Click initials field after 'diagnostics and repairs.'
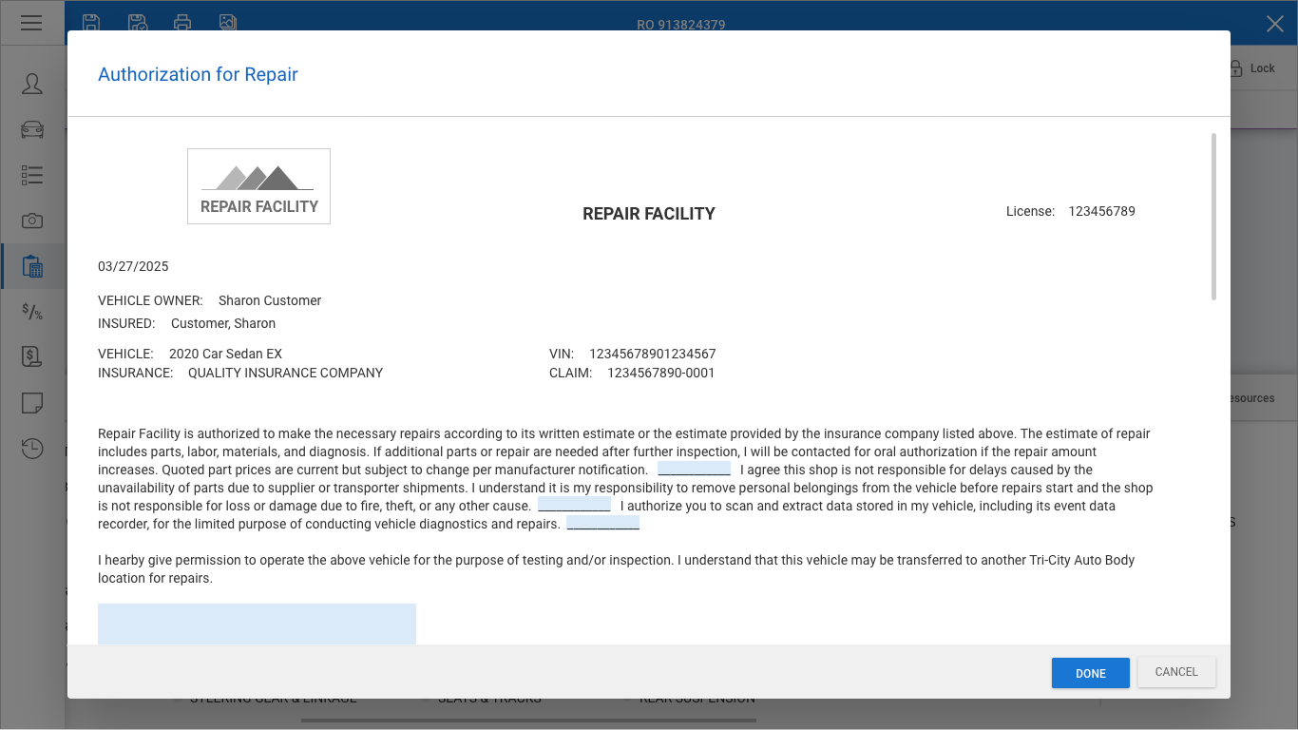The width and height of the screenshot is (1298, 730). (603, 523)
